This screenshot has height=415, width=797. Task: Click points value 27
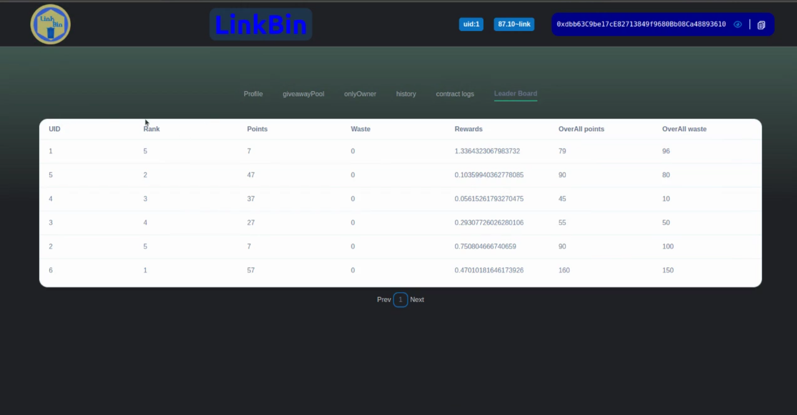[x=251, y=222]
